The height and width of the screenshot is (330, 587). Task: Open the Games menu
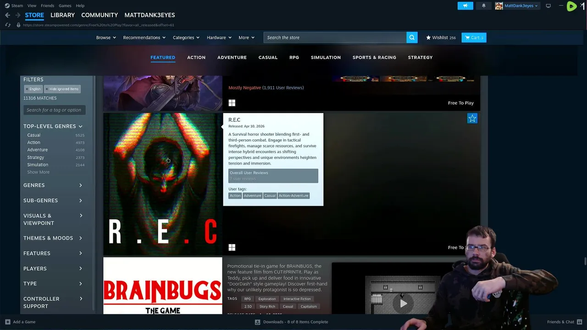point(65,5)
